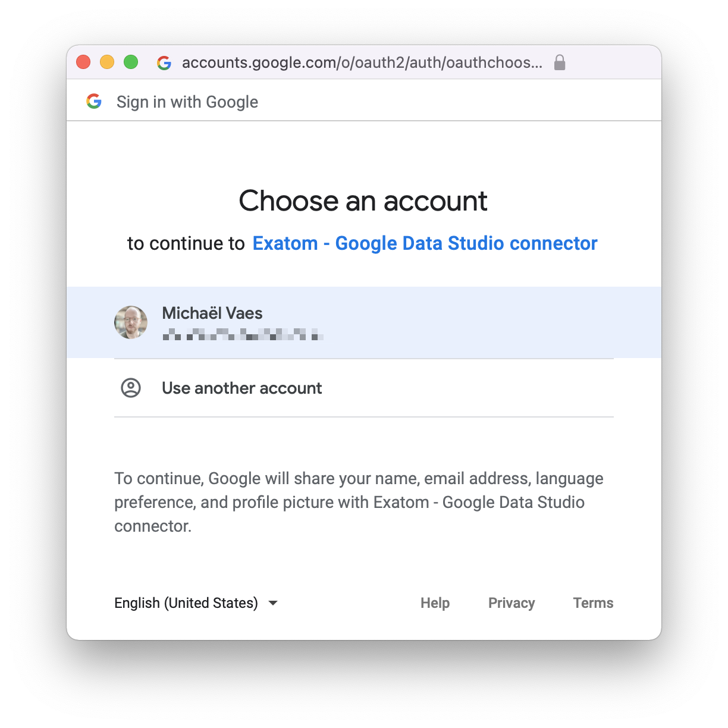Click the Choose an account heading

pyautogui.click(x=363, y=200)
